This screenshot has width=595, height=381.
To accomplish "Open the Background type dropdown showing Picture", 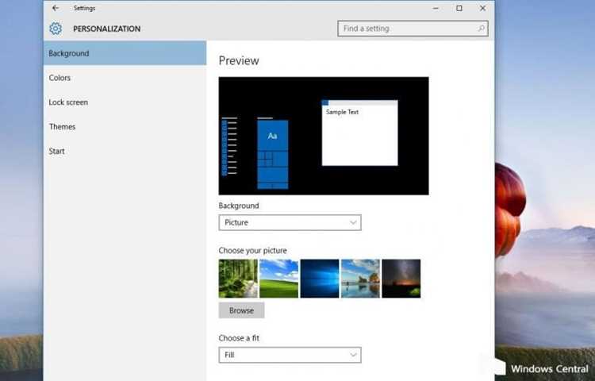I will [290, 223].
